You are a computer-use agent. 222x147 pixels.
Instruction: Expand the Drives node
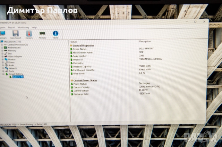[3, 62]
